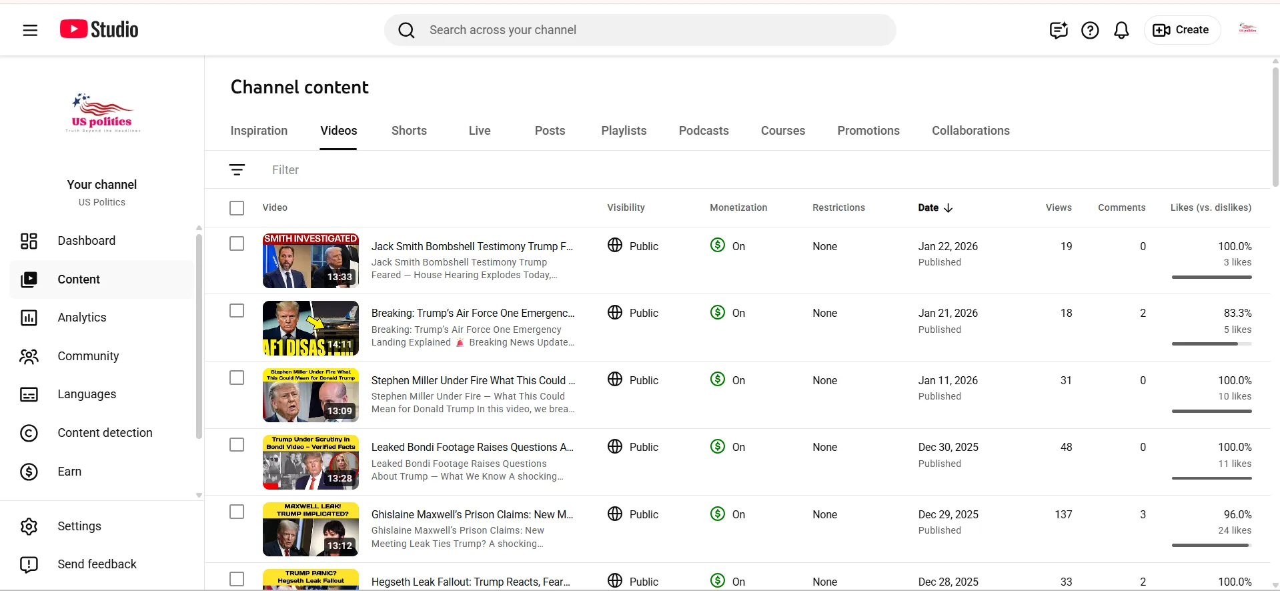Switch to the Shorts tab
1280x591 pixels.
(409, 131)
